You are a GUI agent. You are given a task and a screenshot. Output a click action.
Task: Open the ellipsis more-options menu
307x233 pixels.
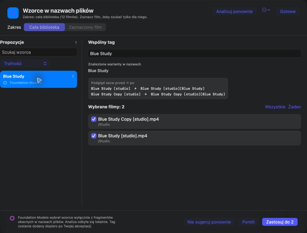pos(266,10)
